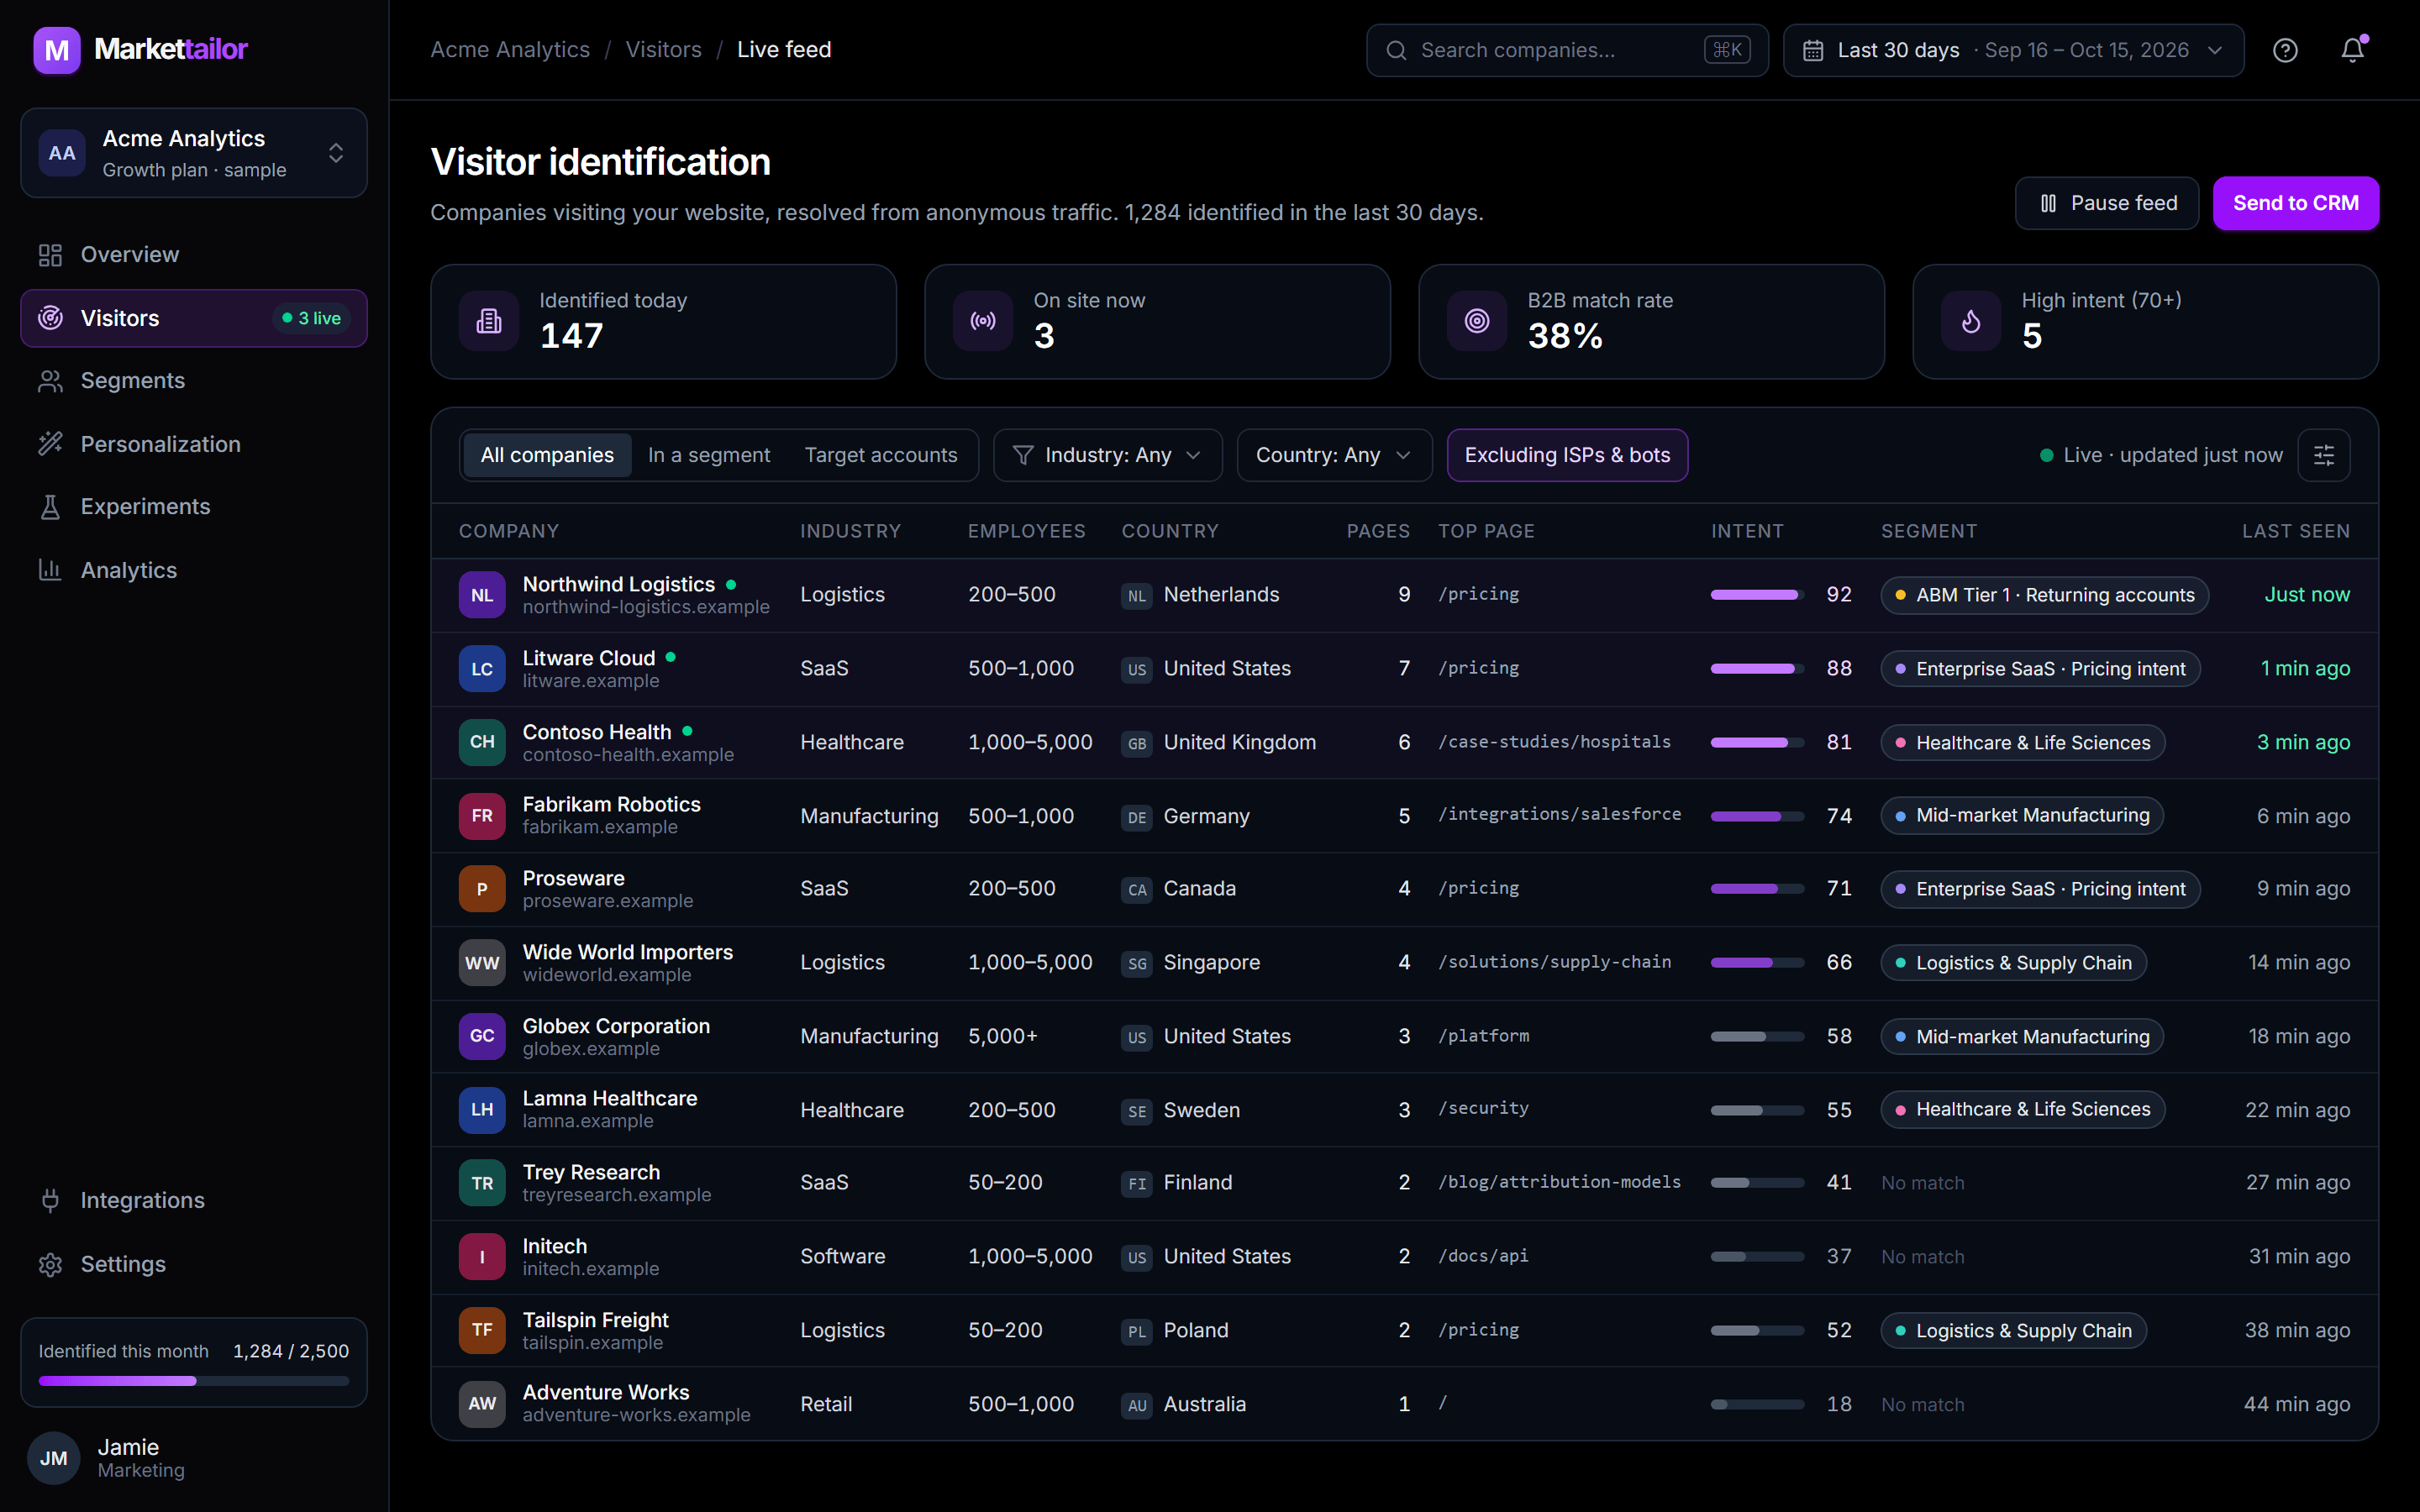The image size is (2420, 1512).
Task: Open the Country: Any dropdown
Action: pyautogui.click(x=1334, y=455)
